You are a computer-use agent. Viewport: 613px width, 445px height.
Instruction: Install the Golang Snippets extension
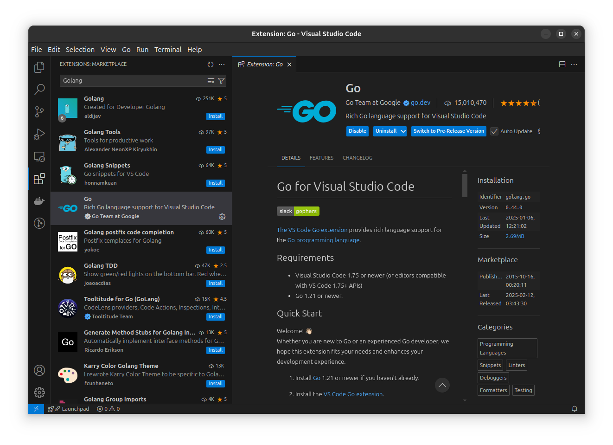216,183
